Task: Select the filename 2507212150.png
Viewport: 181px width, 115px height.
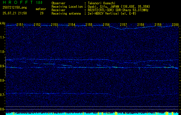Action: click(x=15, y=8)
